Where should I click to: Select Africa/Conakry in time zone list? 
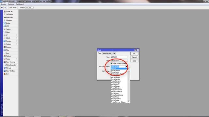tap(119, 99)
